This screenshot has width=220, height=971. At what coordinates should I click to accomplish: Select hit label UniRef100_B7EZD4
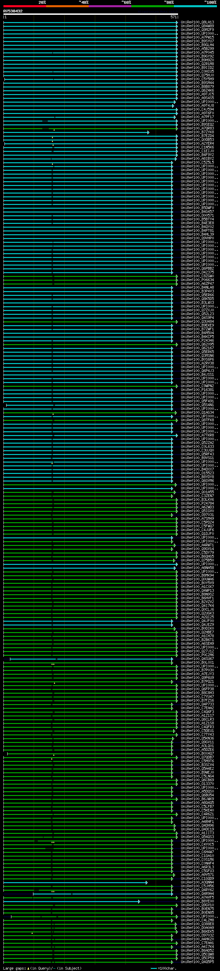pyautogui.click(x=197, y=136)
